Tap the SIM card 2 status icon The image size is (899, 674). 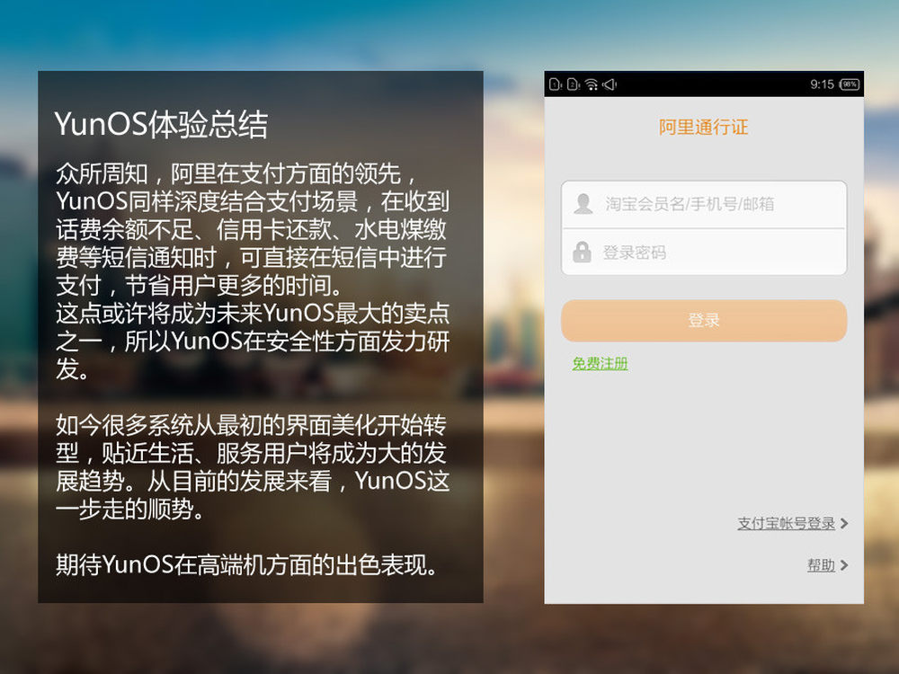click(x=574, y=84)
